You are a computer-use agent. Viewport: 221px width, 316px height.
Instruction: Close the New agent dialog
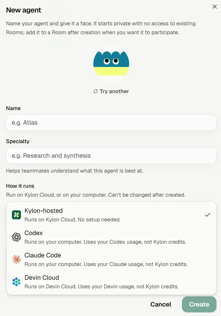[x=214, y=7]
